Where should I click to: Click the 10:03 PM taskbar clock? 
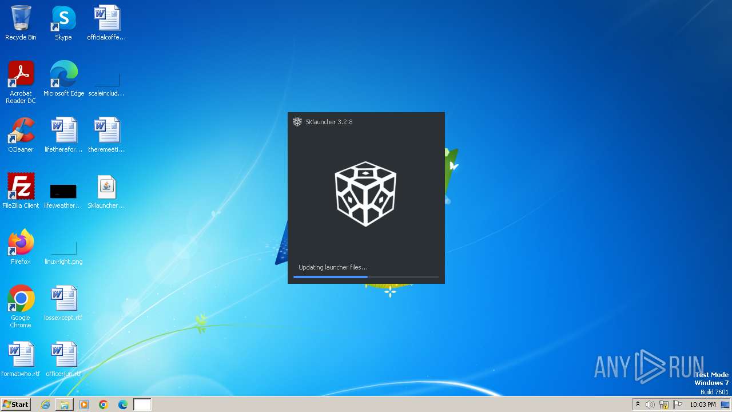[703, 405]
